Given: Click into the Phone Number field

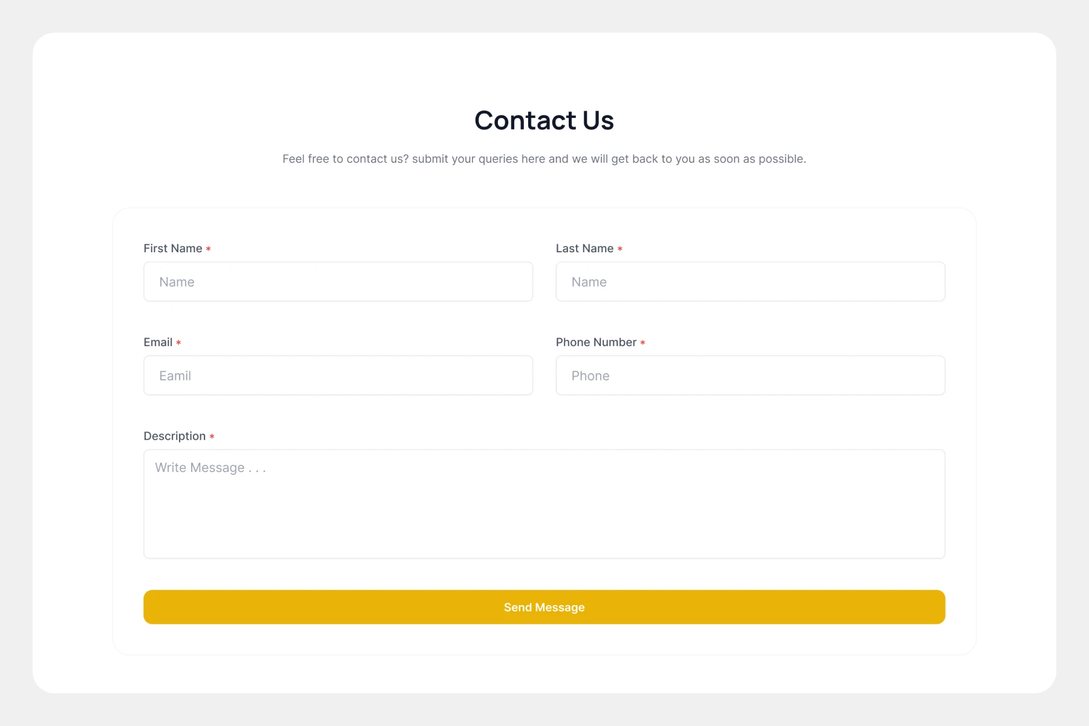Looking at the screenshot, I should point(750,376).
